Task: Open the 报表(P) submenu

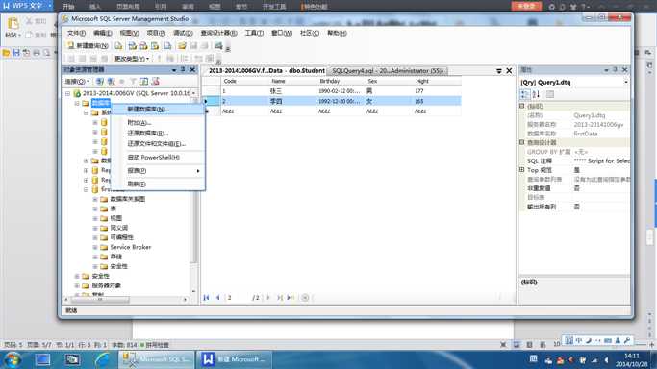Action: coord(159,171)
